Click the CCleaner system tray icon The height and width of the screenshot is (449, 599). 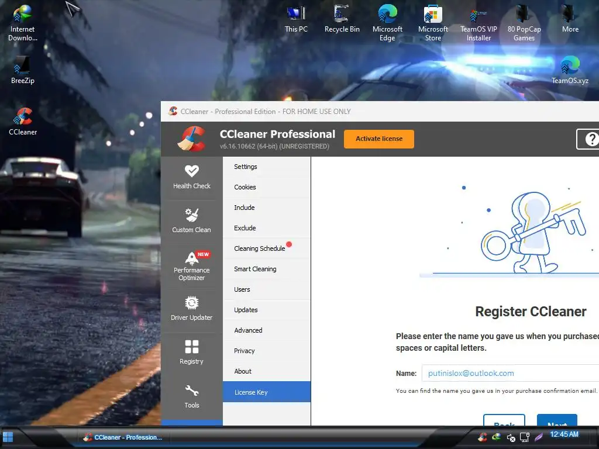483,437
